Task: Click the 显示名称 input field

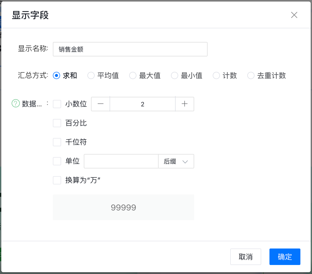Action: pyautogui.click(x=130, y=49)
